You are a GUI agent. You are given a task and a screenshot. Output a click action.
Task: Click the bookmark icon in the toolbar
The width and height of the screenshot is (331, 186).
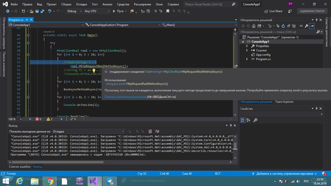[168, 11]
